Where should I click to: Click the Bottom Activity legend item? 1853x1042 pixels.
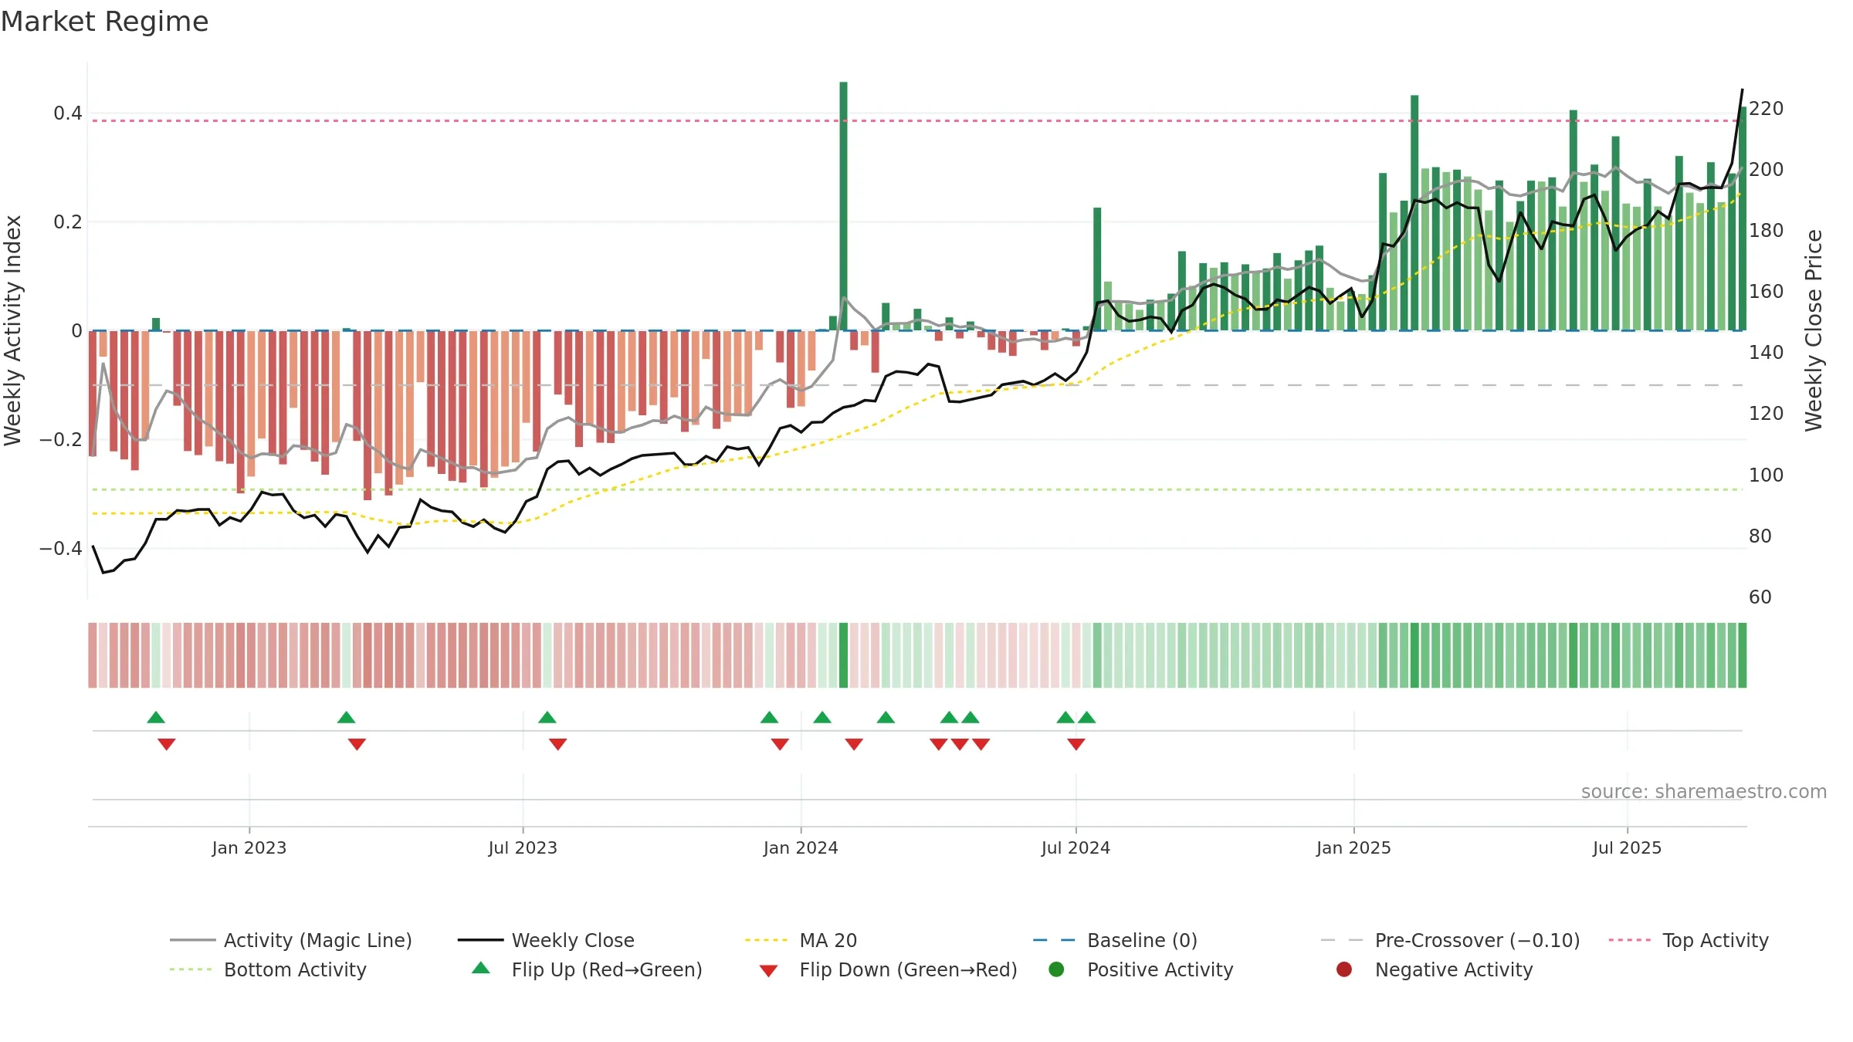tap(268, 969)
